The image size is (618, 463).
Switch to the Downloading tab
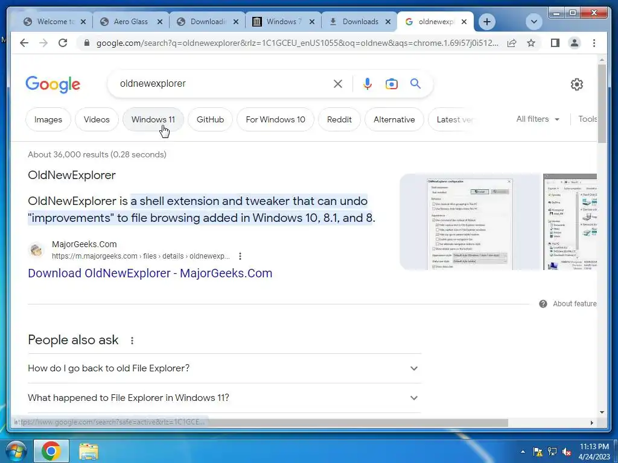tap(208, 22)
